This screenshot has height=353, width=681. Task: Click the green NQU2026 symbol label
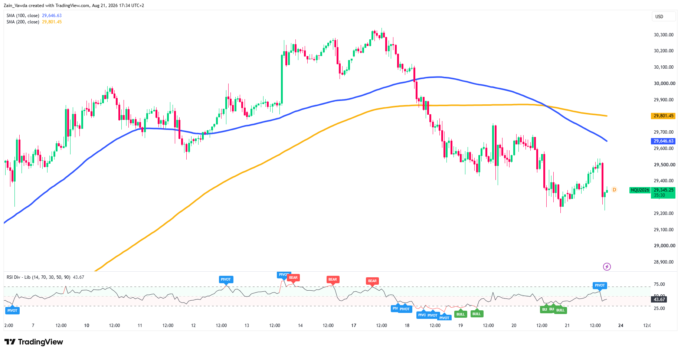[x=640, y=190]
